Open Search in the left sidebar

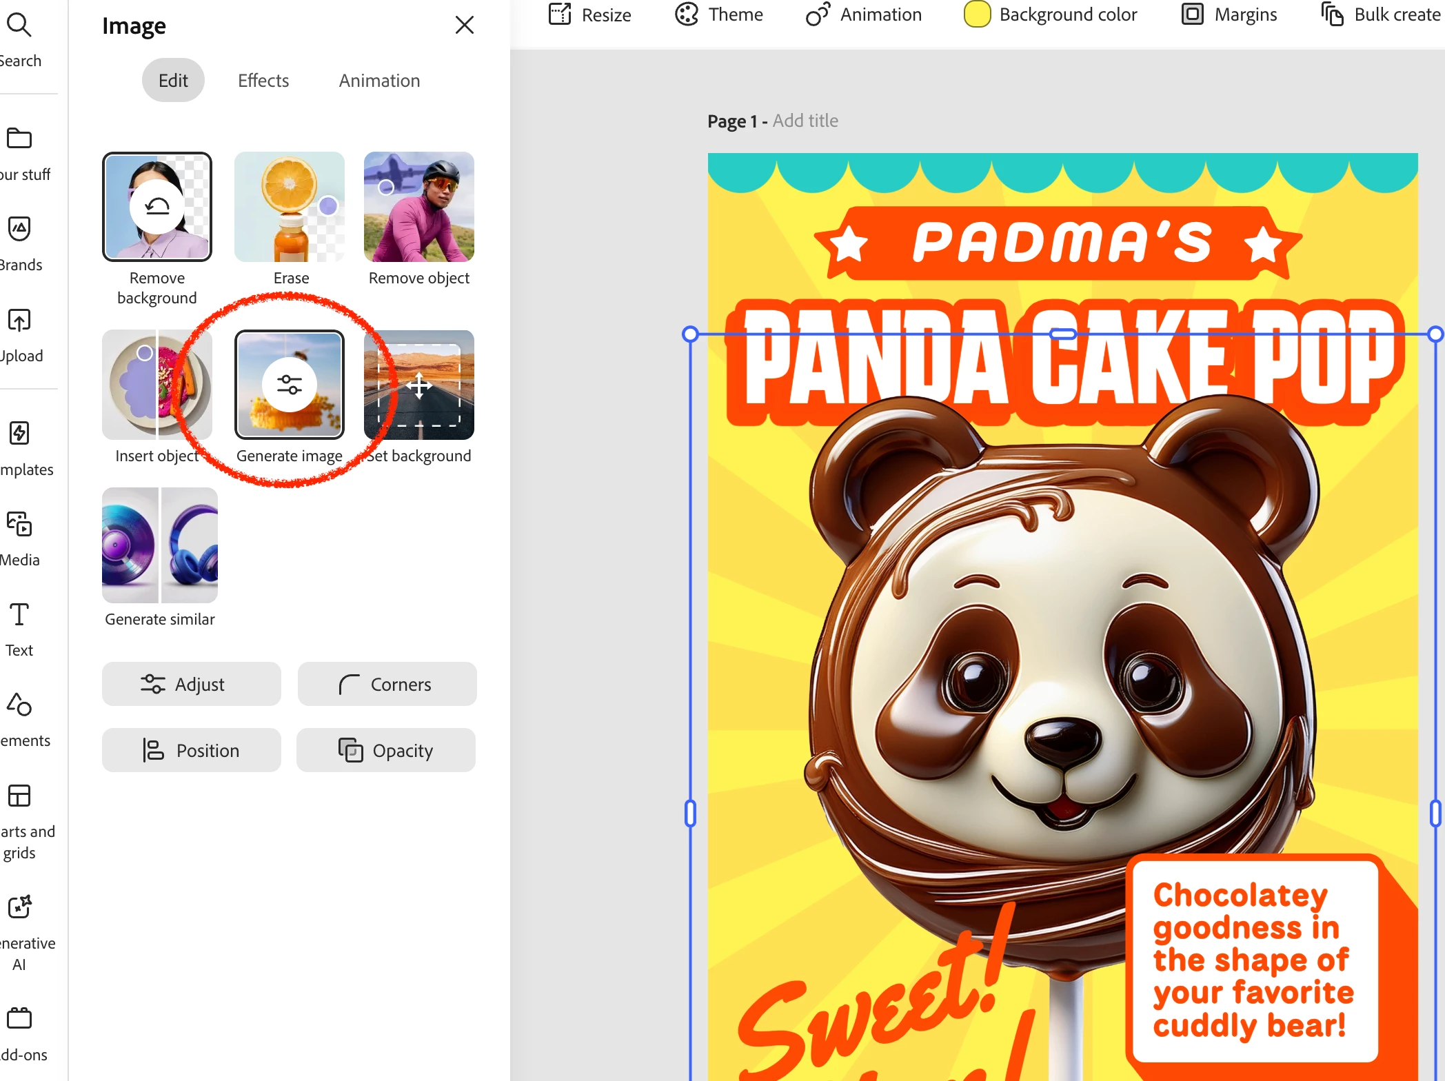click(x=19, y=39)
